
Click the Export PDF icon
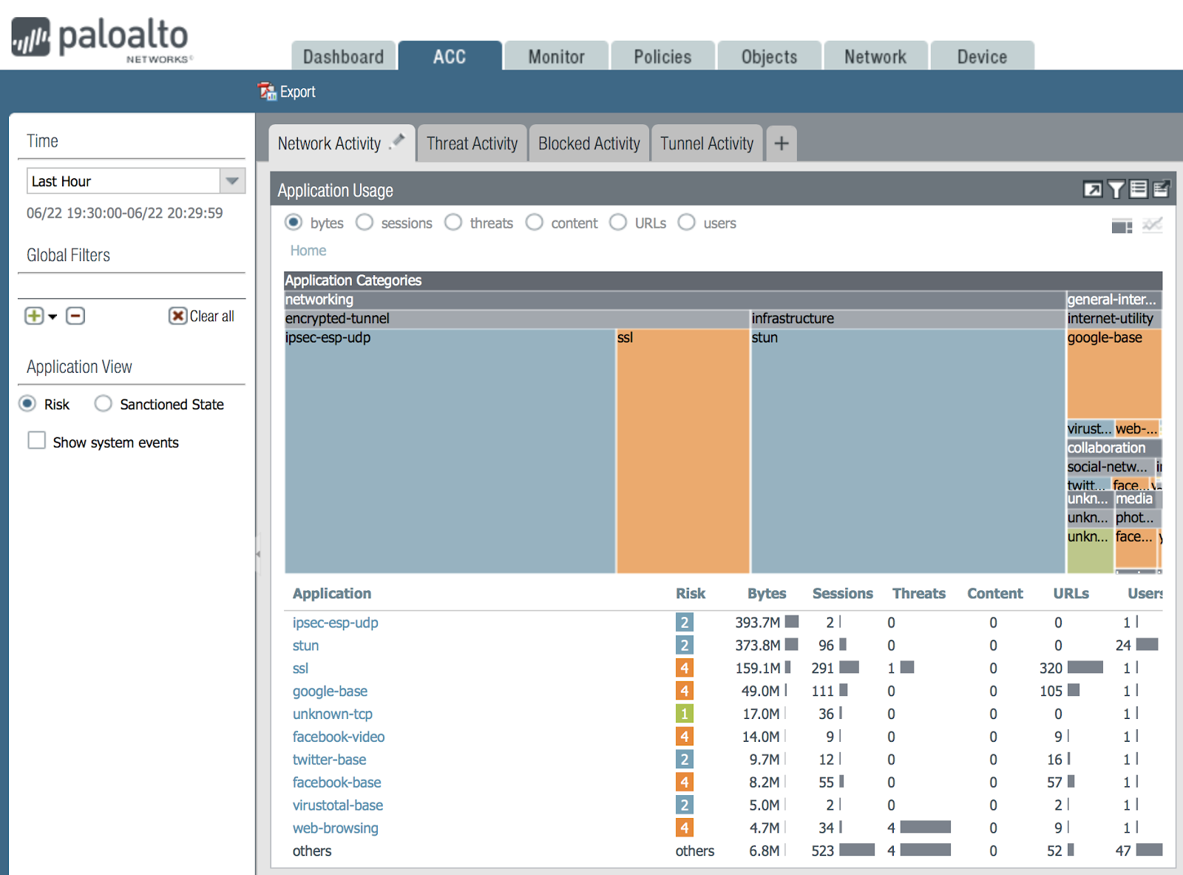coord(266,91)
